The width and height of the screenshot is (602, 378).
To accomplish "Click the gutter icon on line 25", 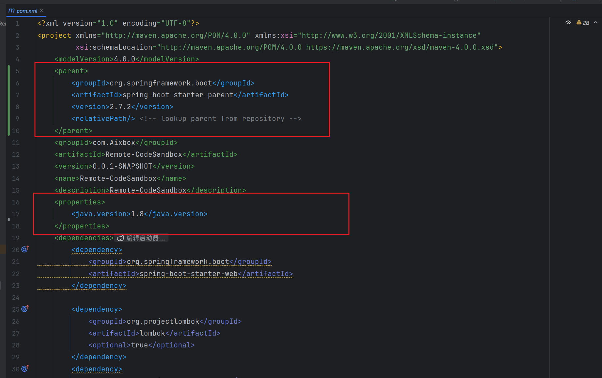I will pos(25,309).
